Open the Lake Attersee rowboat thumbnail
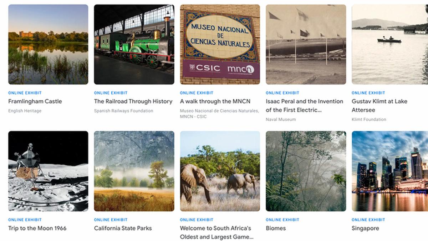Screen dimensions: 428x241 pos(390,44)
